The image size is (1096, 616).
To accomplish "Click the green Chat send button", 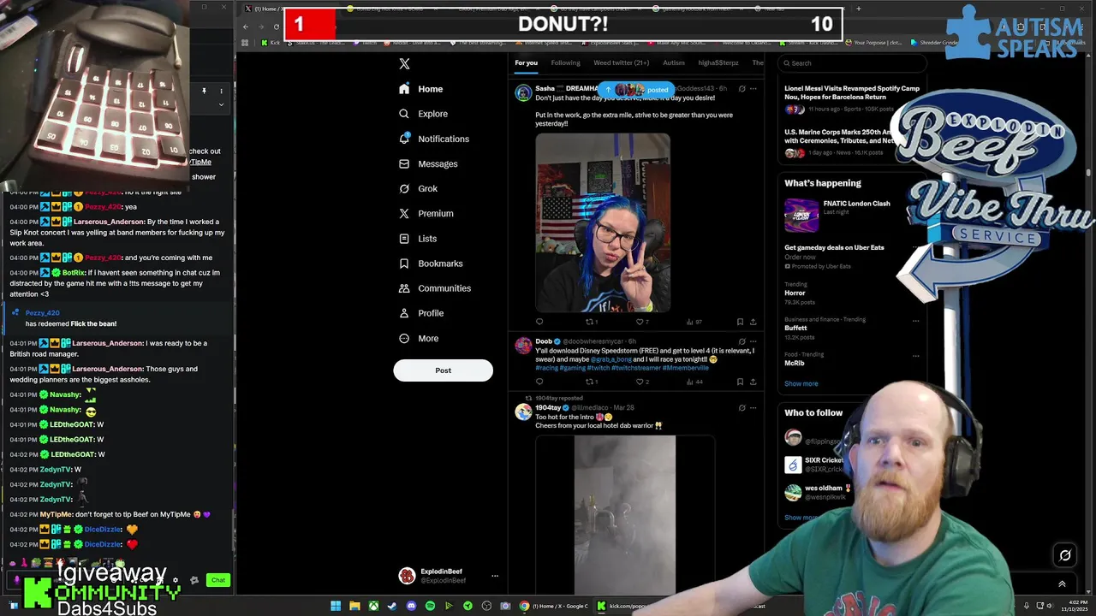I will pos(218,580).
